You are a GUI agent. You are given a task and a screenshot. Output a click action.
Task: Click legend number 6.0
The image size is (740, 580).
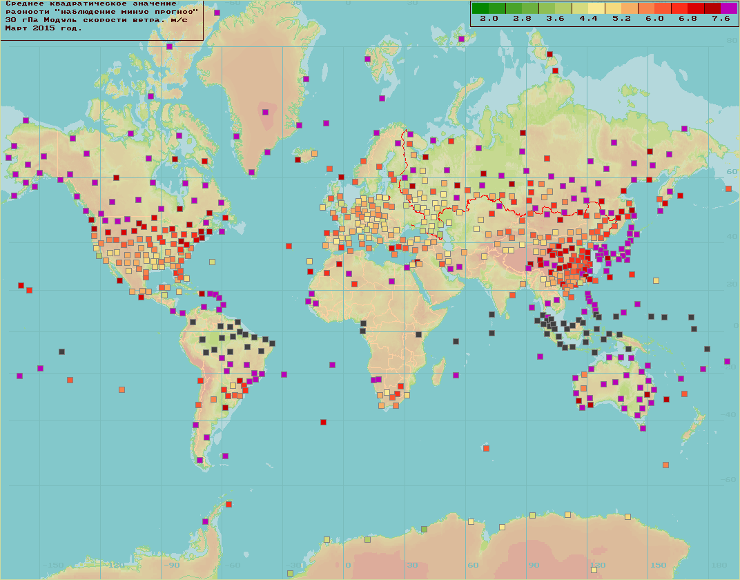pos(654,19)
